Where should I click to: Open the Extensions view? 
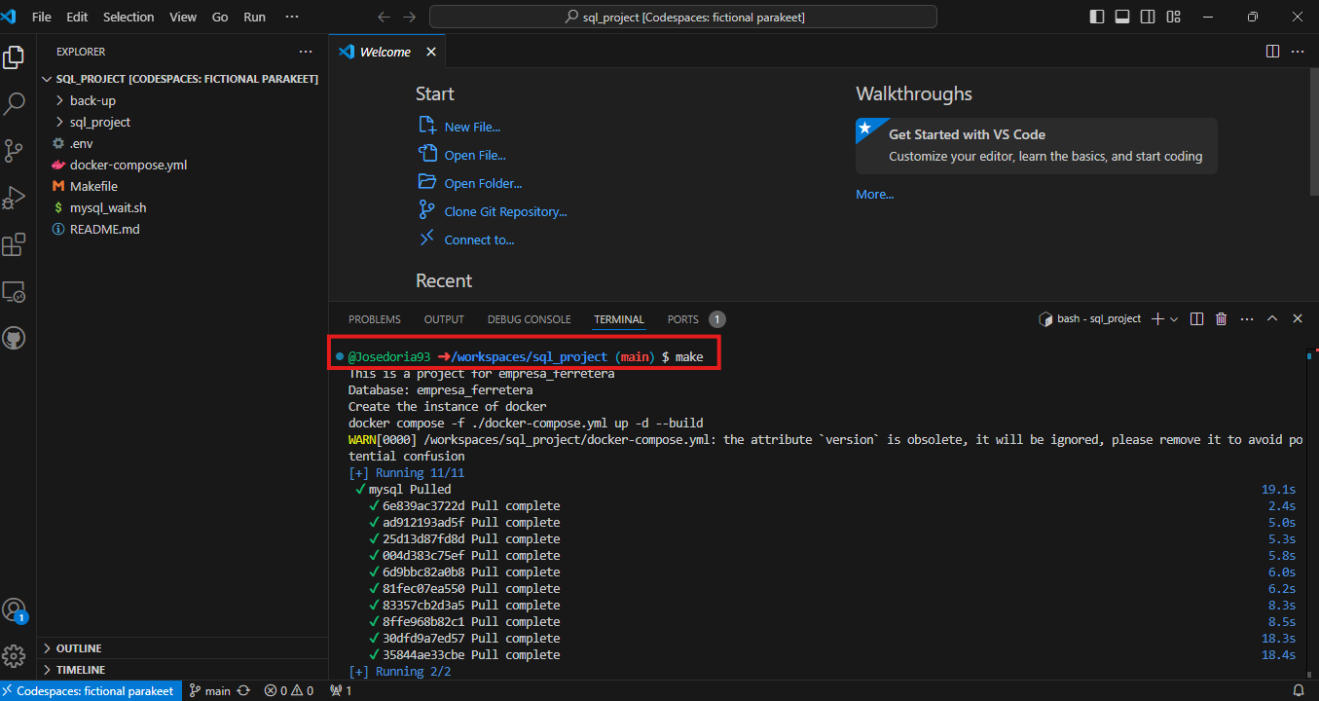(x=14, y=244)
